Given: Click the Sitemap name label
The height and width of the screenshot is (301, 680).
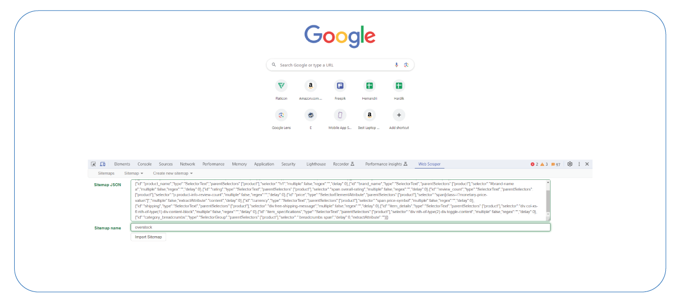Looking at the screenshot, I should coord(107,228).
